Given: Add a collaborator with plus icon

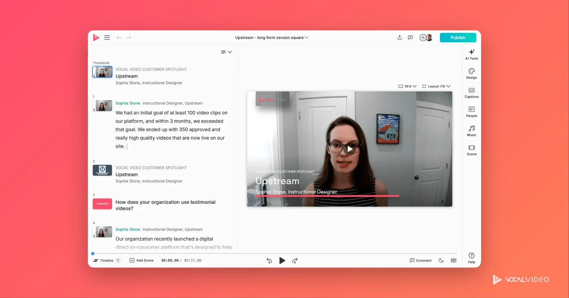Looking at the screenshot, I should click(x=423, y=38).
